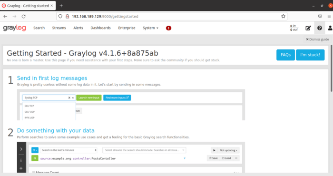
Task: Open the Alerts page
Action: click(x=78, y=28)
